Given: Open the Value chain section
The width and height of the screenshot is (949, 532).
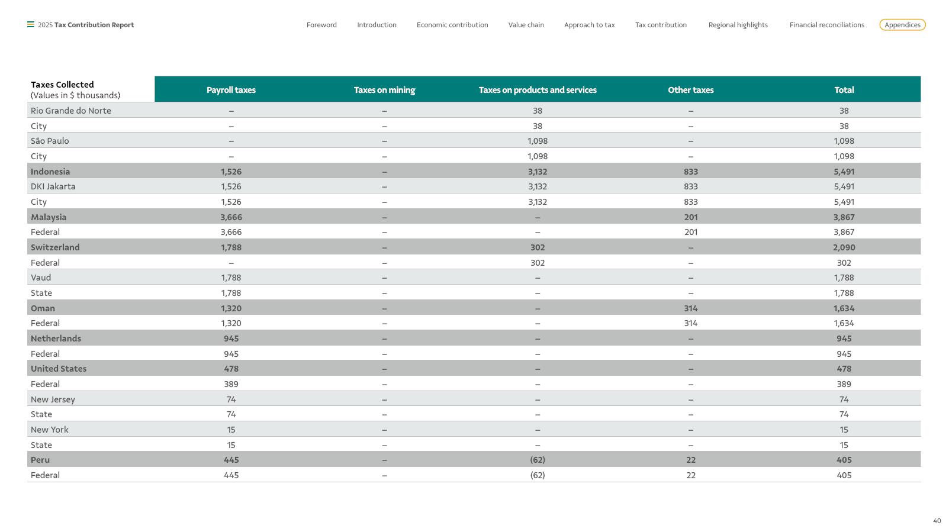Looking at the screenshot, I should tap(526, 25).
